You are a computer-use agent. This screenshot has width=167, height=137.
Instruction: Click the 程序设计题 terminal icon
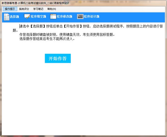[x=80, y=16]
